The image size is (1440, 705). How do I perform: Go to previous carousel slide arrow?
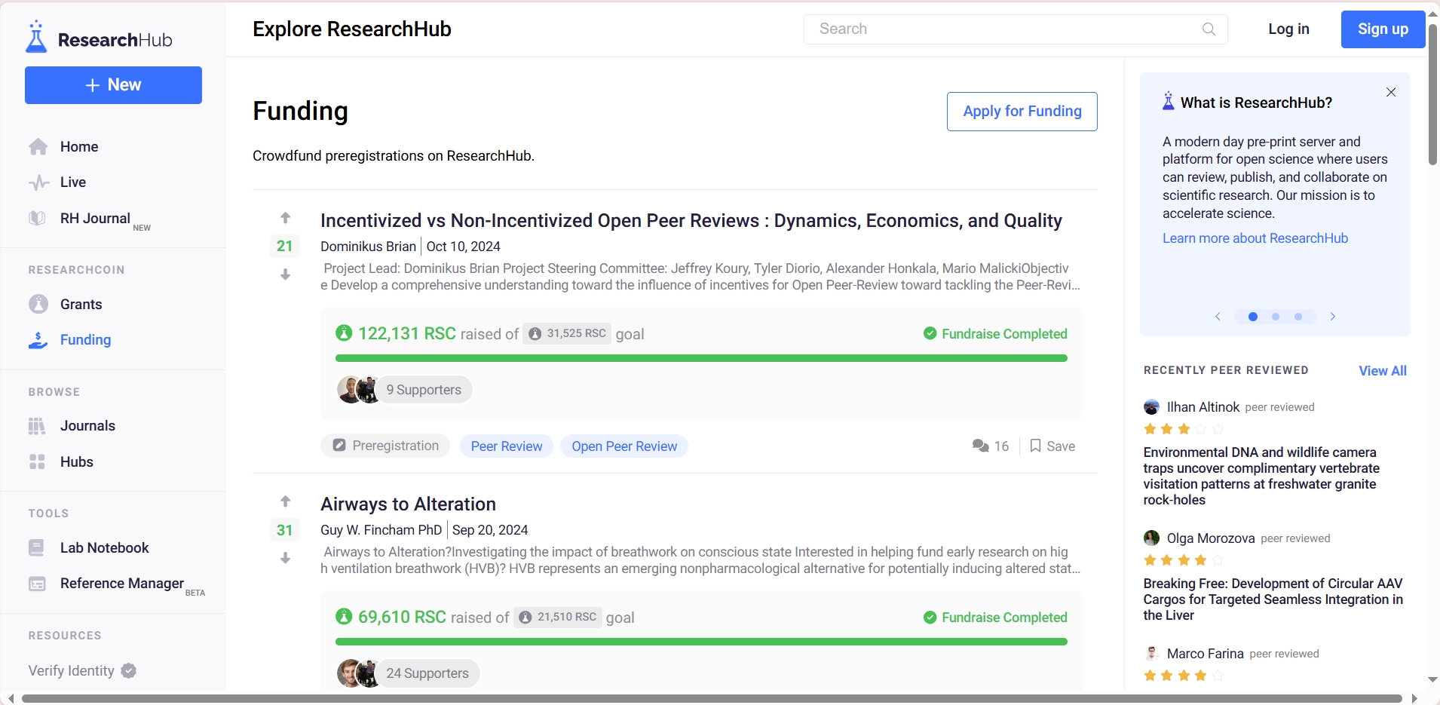(x=1218, y=317)
